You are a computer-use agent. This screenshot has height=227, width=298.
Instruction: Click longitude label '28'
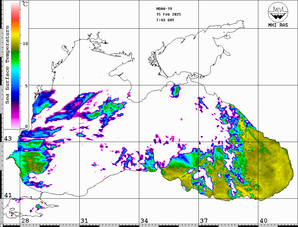point(25,220)
